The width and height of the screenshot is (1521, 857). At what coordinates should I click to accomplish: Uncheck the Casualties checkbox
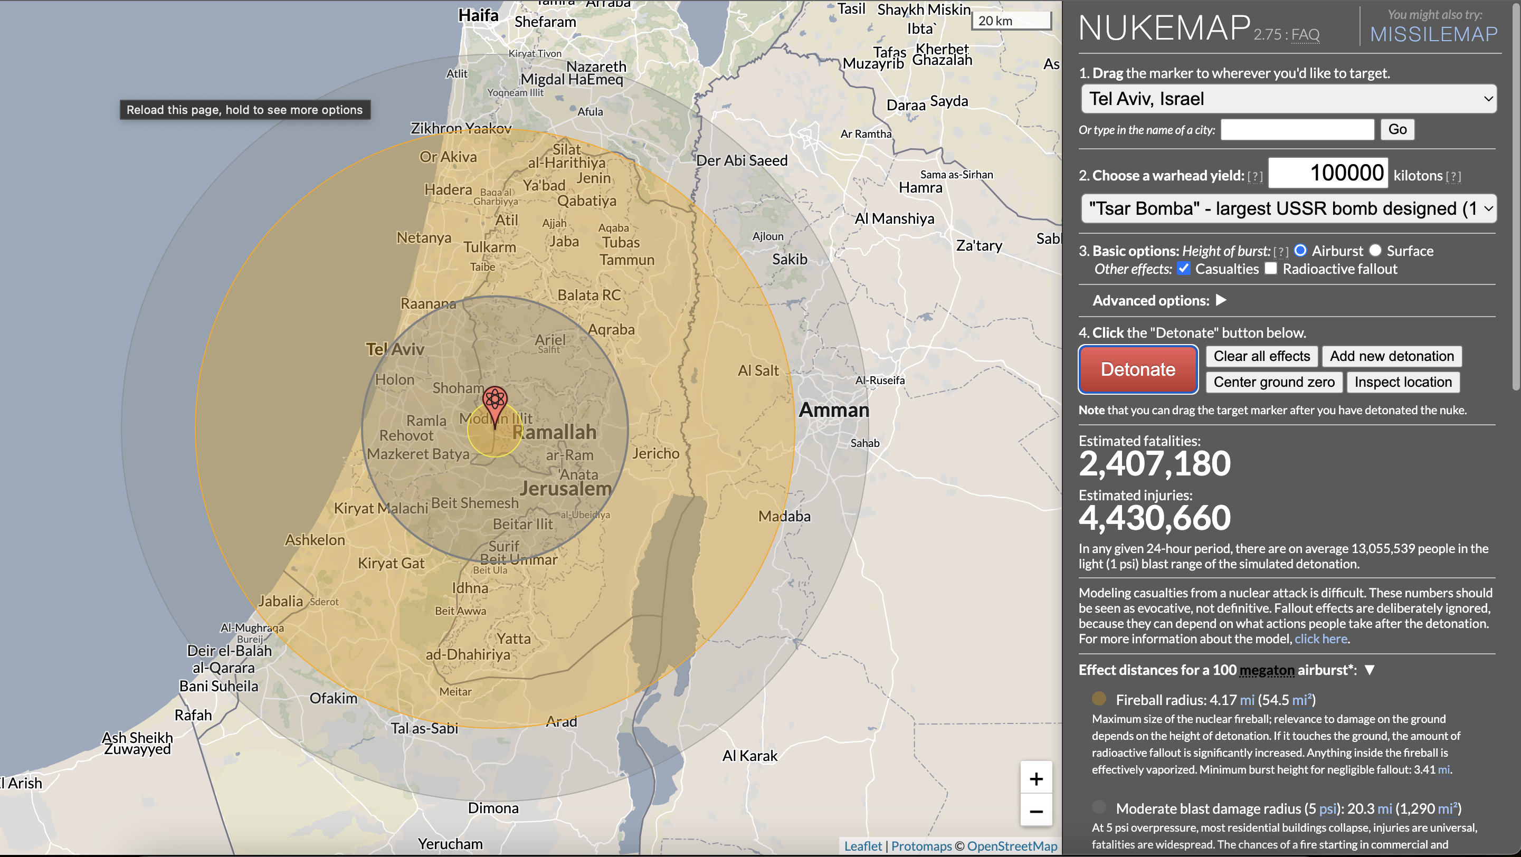[1183, 269]
